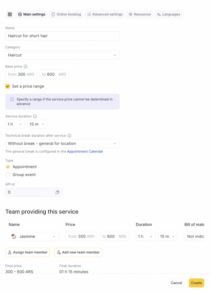Uncheck Set a price range checkbox
211x292 pixels.
click(x=8, y=86)
